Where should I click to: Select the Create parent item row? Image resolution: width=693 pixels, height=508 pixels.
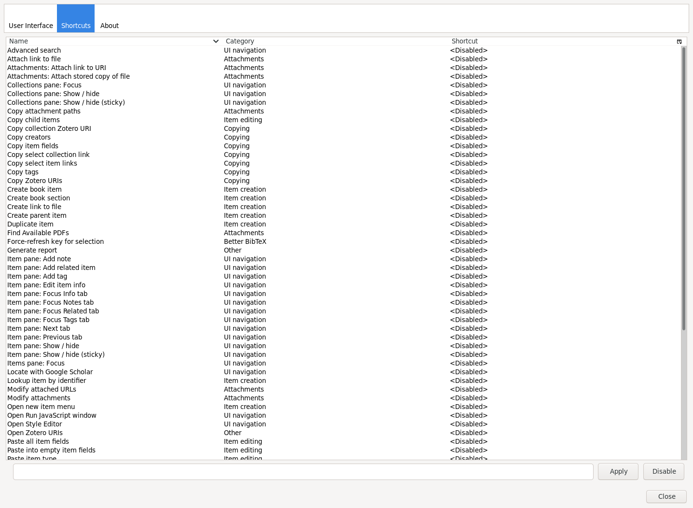tap(343, 215)
